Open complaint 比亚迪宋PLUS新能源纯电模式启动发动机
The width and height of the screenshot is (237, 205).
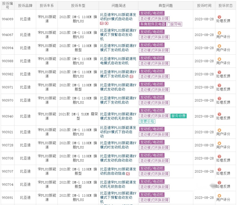(118, 61)
